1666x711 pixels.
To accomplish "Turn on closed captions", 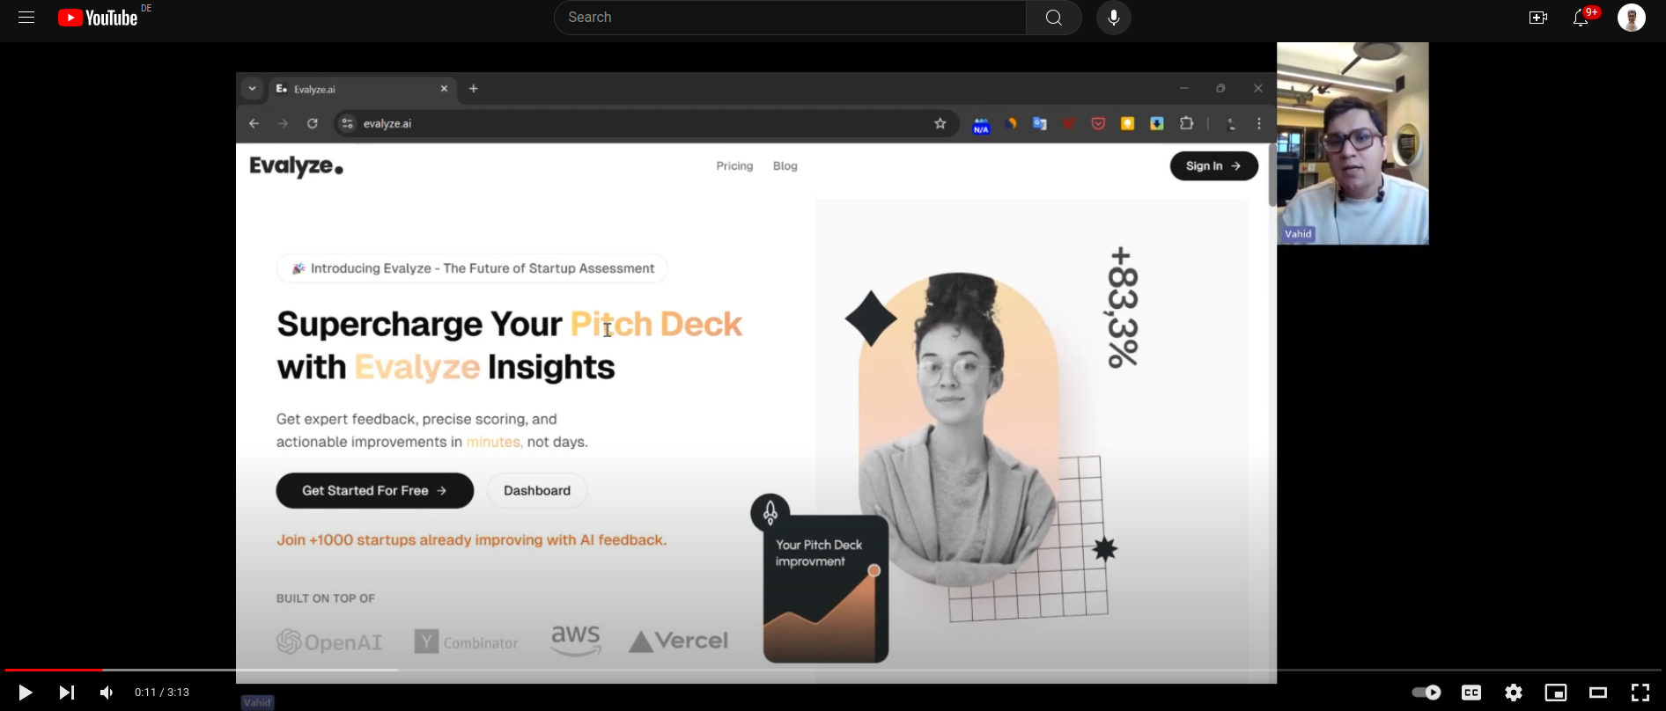I will 1471,693.
